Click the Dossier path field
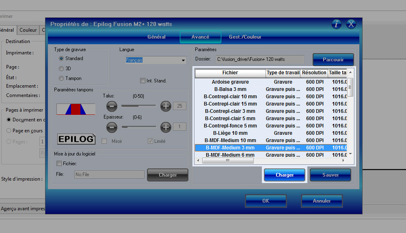The image size is (406, 233). pyautogui.click(x=260, y=59)
